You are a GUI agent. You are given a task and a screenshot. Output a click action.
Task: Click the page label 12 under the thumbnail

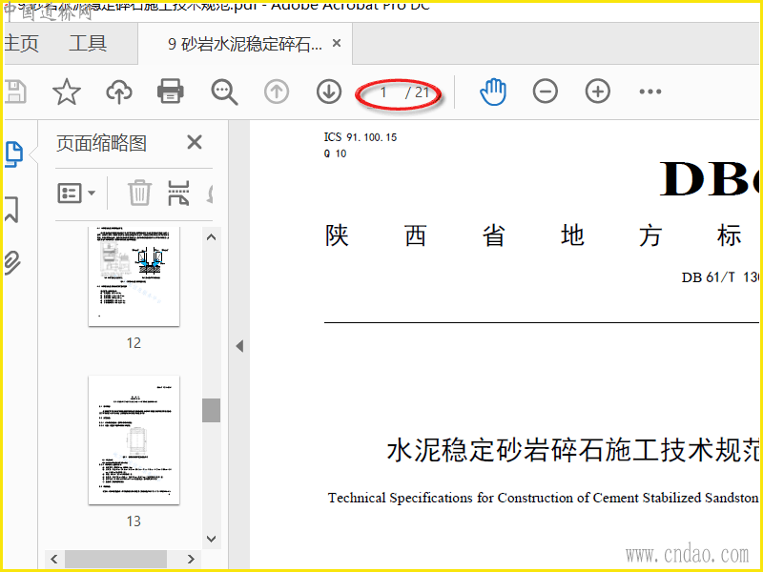[134, 343]
